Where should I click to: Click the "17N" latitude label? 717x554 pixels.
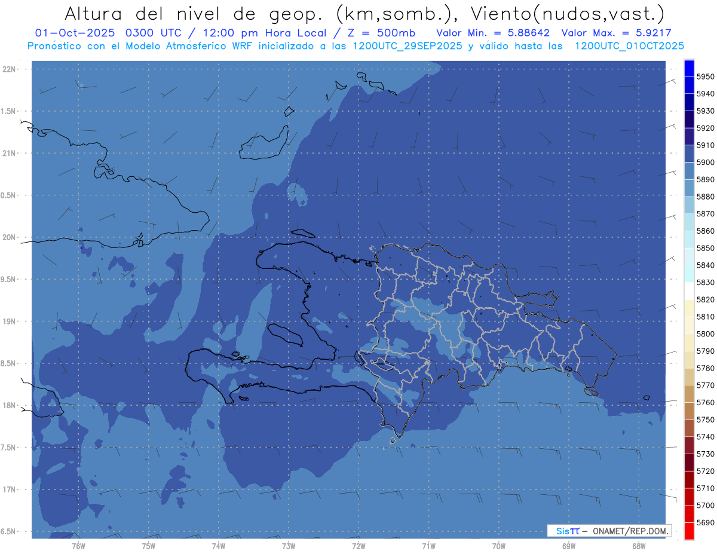tap(8, 489)
